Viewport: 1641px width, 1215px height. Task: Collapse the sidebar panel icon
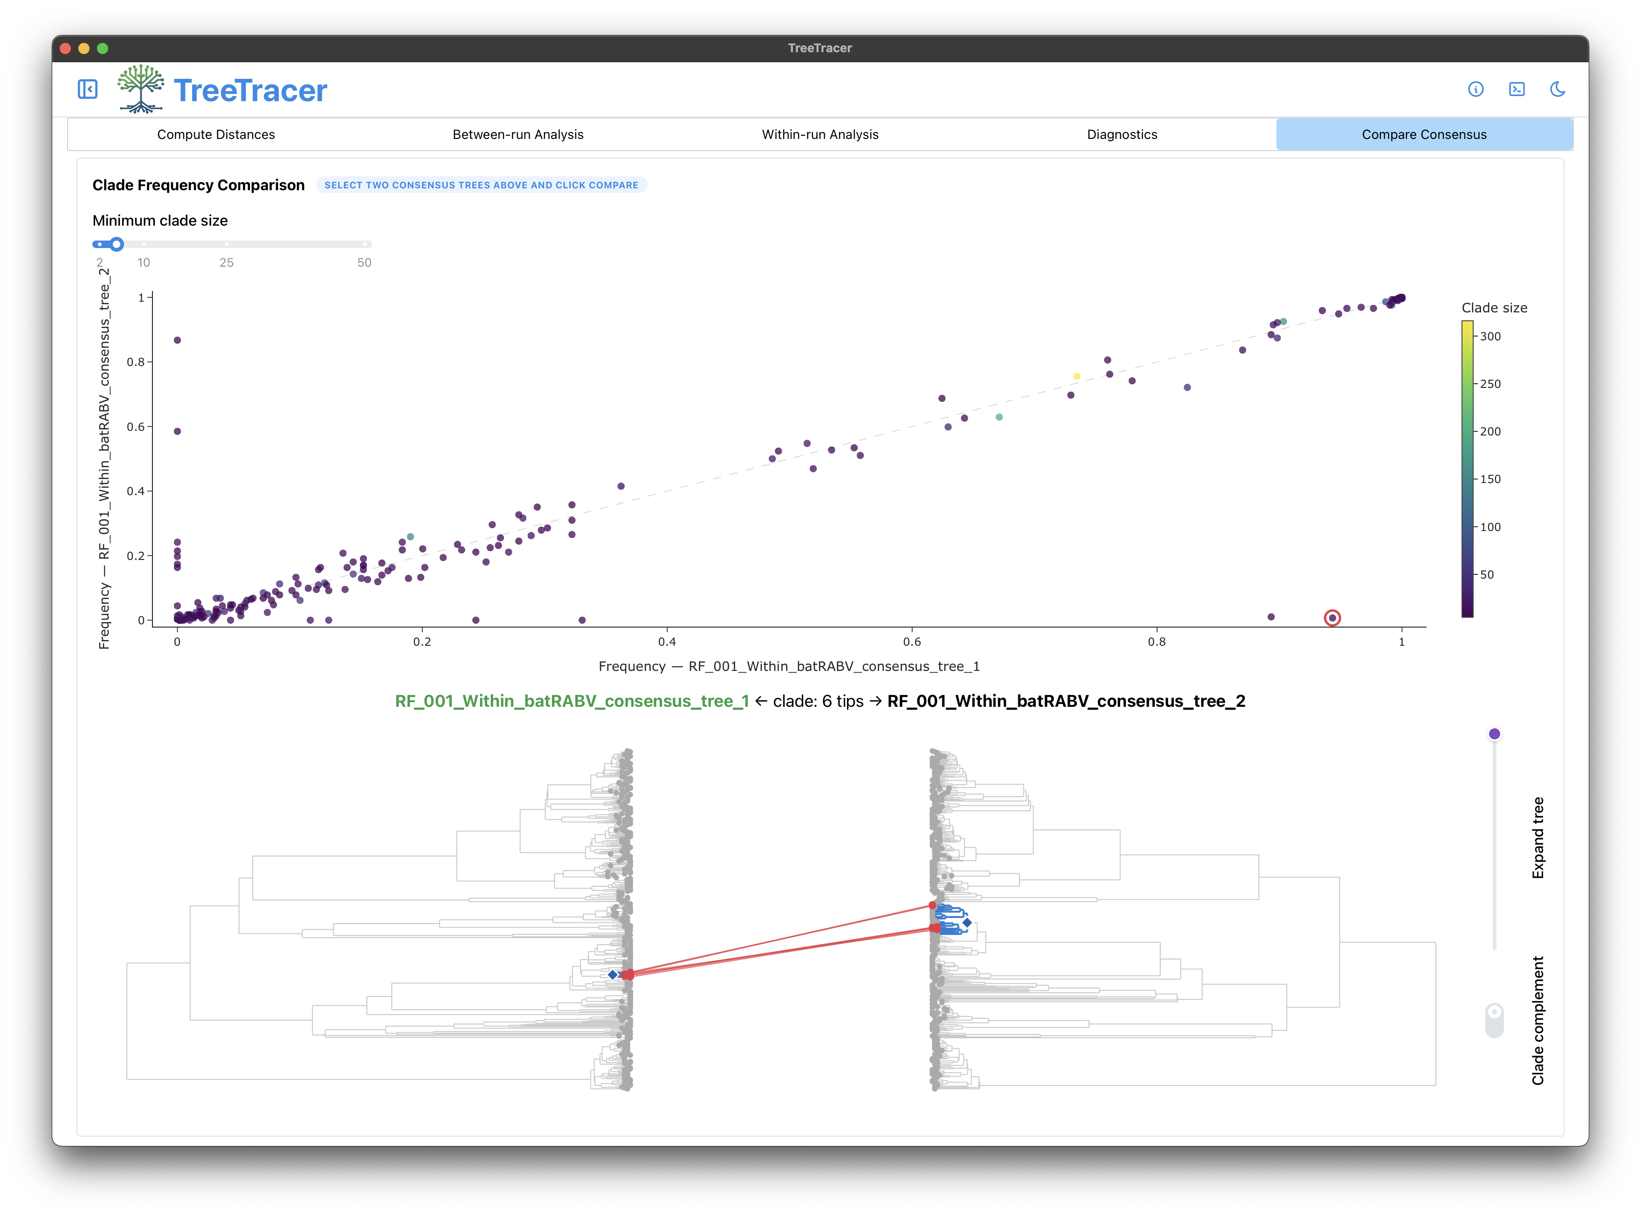pos(88,90)
